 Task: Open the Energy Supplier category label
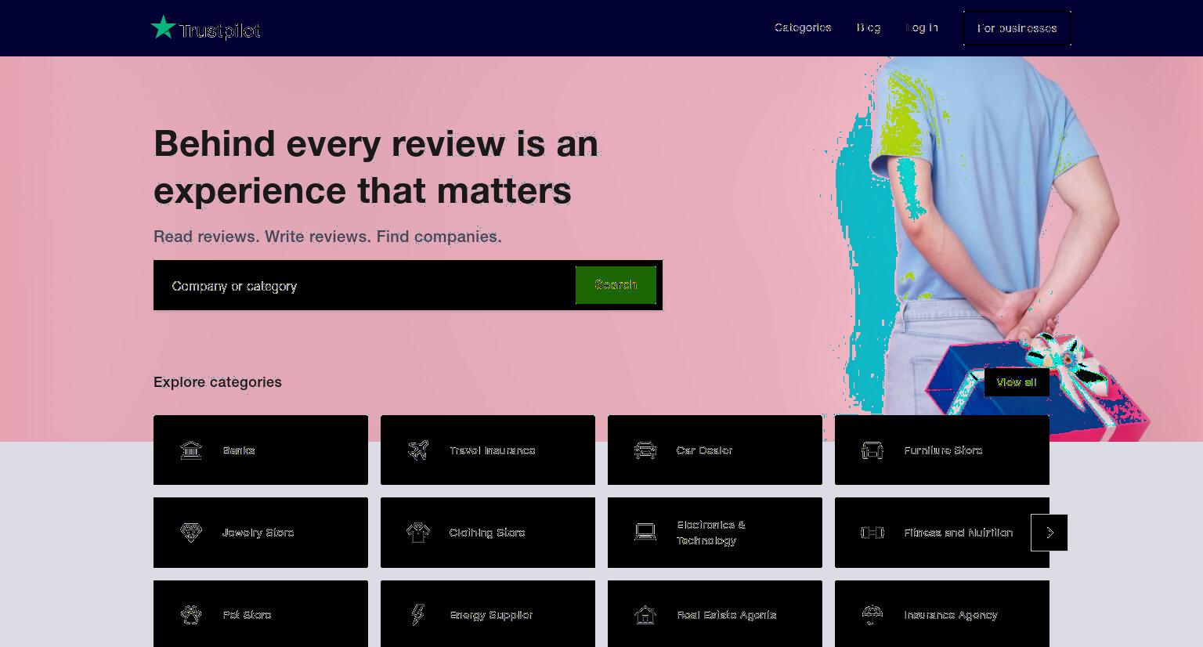point(491,615)
